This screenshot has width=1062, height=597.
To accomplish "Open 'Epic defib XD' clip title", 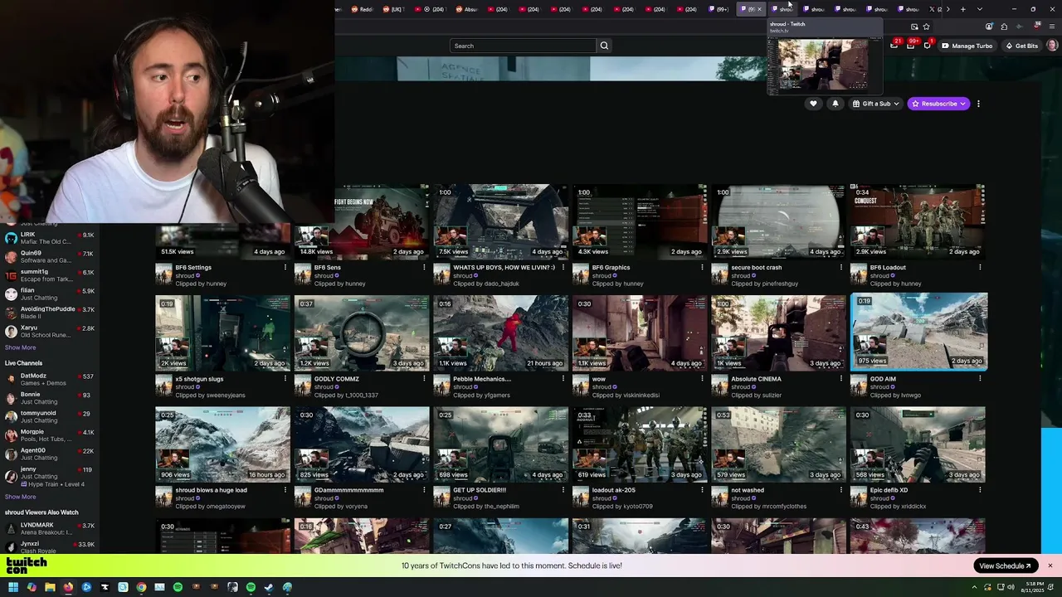I will [x=889, y=490].
